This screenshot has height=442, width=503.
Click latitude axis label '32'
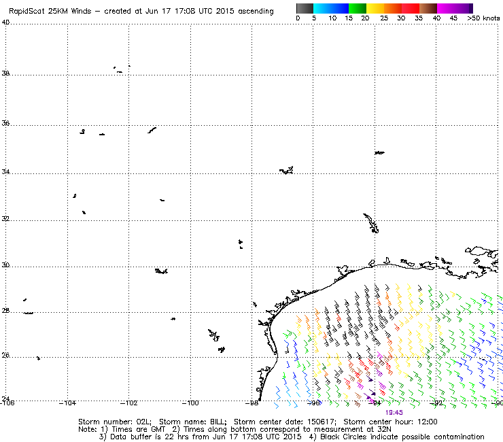[x=5, y=219]
